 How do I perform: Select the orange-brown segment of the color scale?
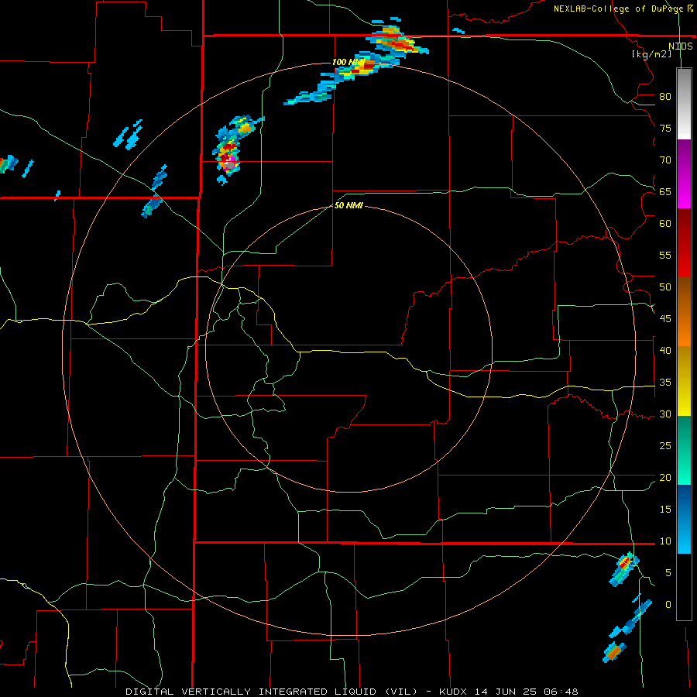pos(684,311)
